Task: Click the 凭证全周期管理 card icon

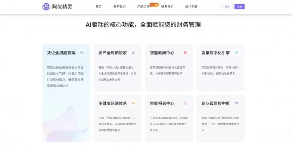Action: 82,53
